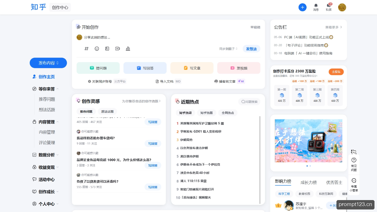Screen dimensions: 377x212
Task: Filter by 科学工程 category
Action: [284, 194]
